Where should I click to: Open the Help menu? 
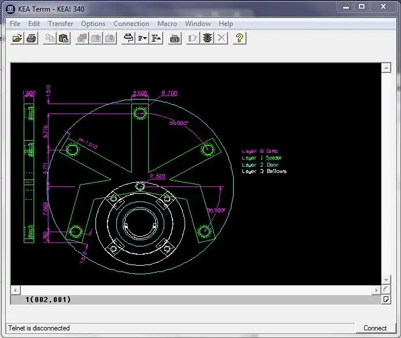(x=226, y=24)
